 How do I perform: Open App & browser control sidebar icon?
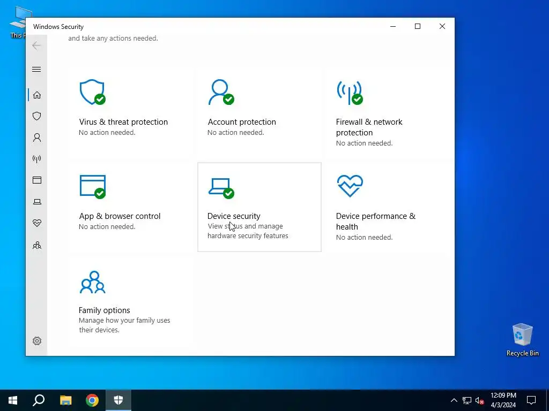(x=37, y=180)
